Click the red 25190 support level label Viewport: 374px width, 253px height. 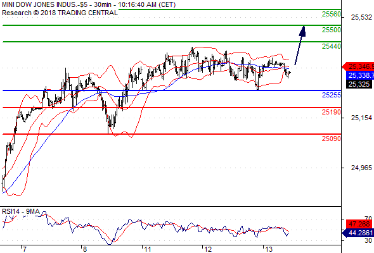332,112
